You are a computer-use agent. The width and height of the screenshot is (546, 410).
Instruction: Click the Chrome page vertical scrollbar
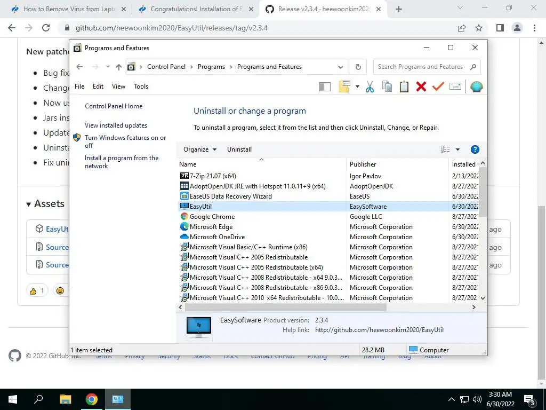click(x=542, y=293)
